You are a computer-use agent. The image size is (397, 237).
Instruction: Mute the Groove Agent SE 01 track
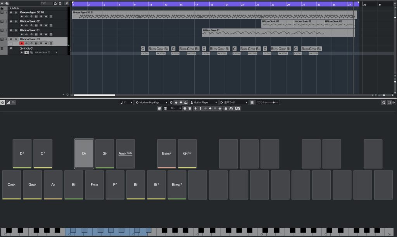pos(11,12)
